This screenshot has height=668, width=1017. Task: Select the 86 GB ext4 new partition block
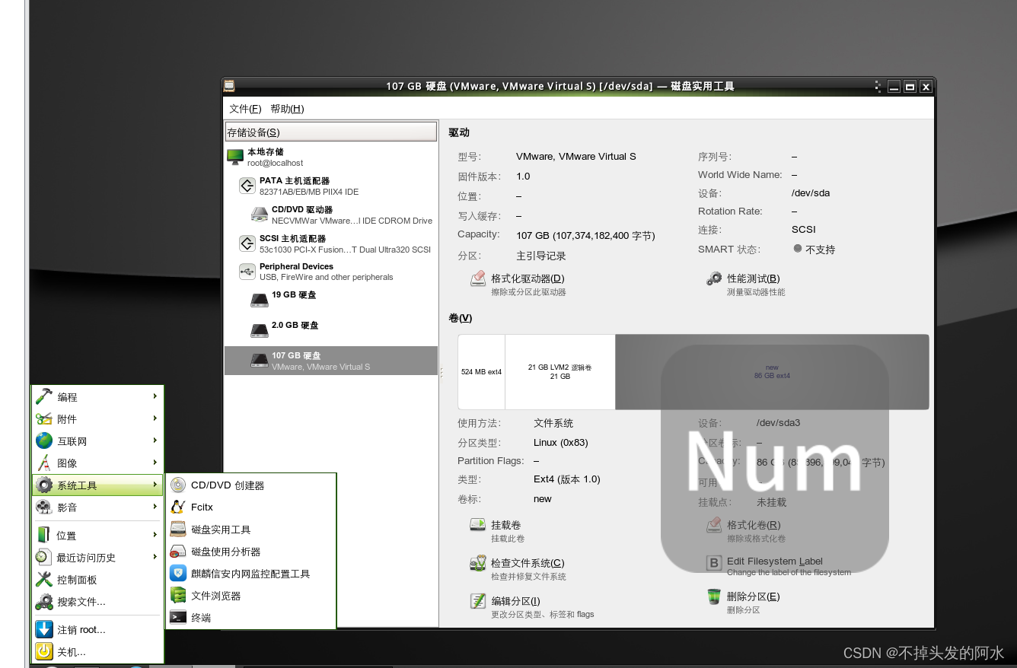(x=772, y=372)
